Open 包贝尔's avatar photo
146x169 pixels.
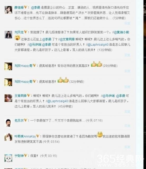[x=8, y=123]
